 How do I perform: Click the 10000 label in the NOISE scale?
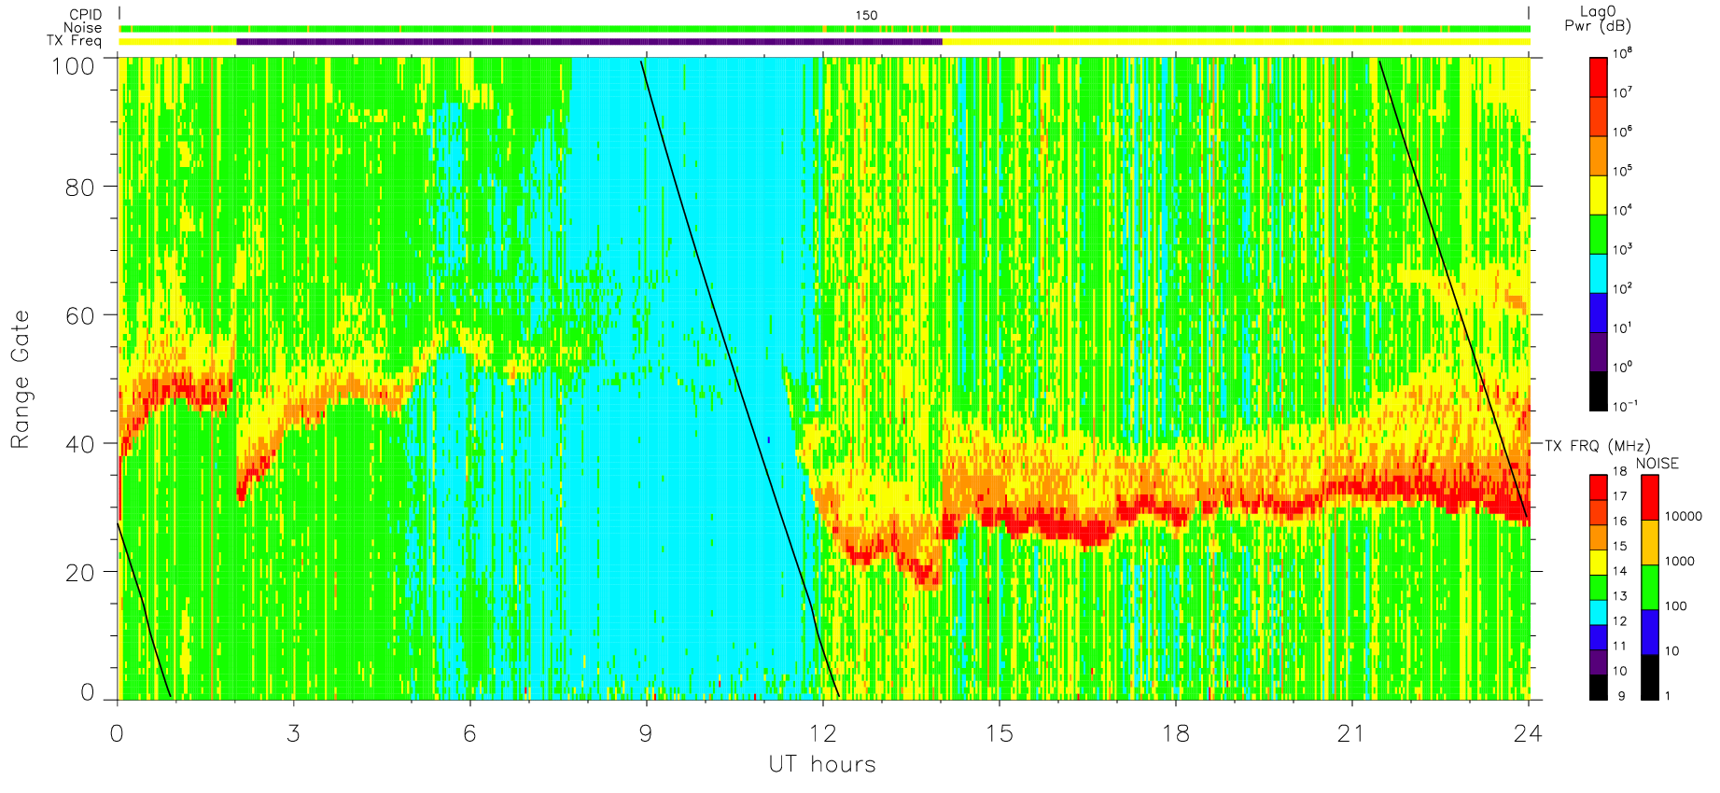1684,517
